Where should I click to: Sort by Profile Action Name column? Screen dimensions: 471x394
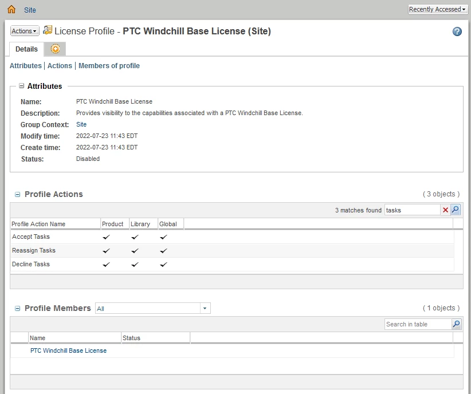click(x=55, y=224)
